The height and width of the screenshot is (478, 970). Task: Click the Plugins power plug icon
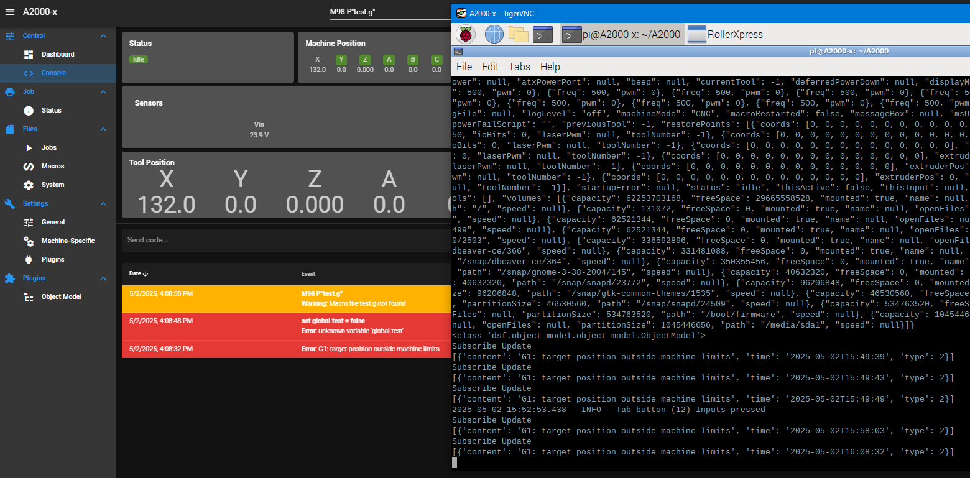click(x=29, y=260)
